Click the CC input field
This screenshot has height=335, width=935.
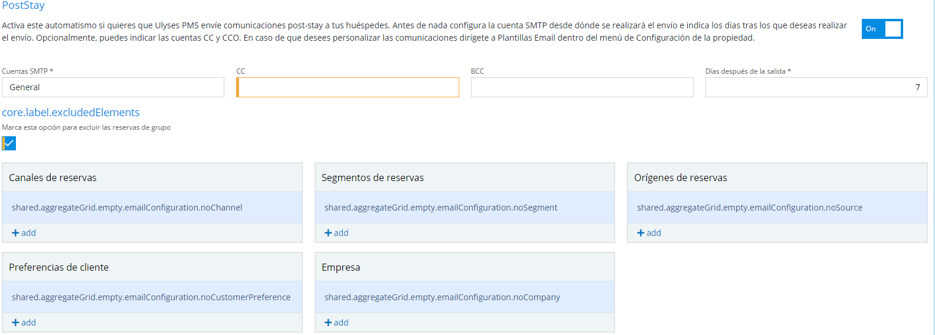click(348, 87)
